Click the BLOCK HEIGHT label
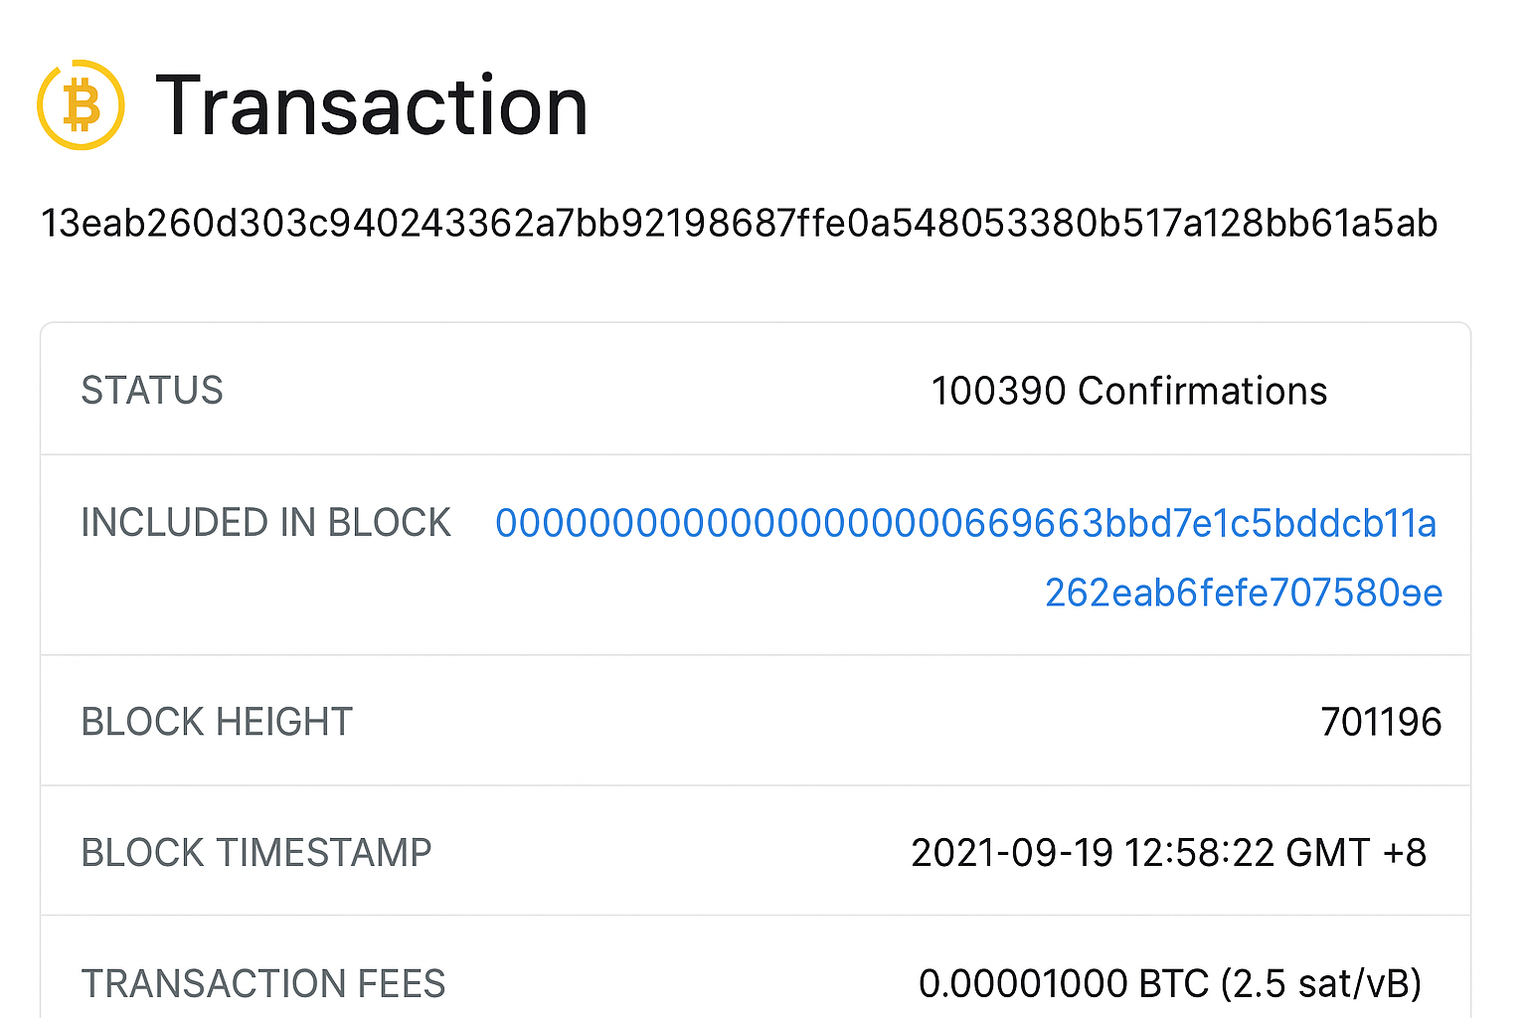The image size is (1527, 1018). tap(217, 722)
